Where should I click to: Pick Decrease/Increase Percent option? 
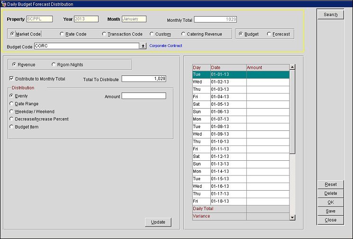12,119
